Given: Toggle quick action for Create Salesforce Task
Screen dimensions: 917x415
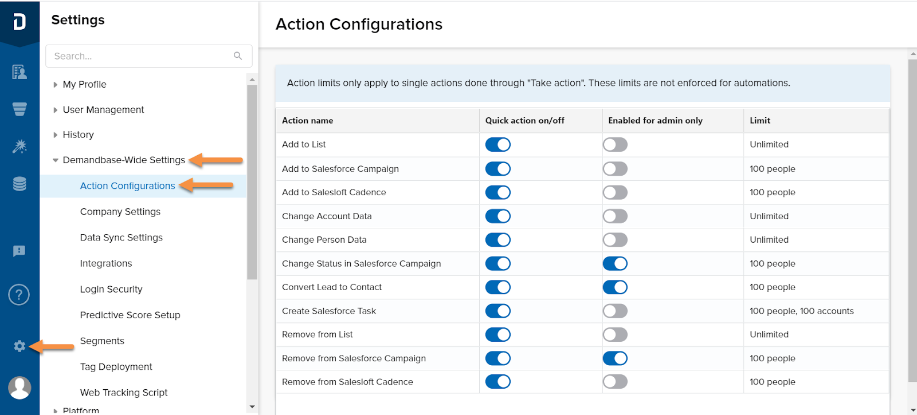Looking at the screenshot, I should pos(498,311).
